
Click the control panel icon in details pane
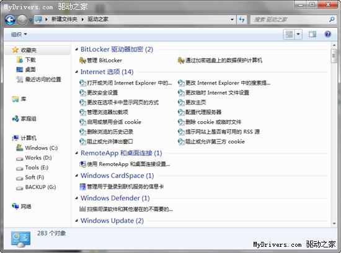(x=20, y=239)
